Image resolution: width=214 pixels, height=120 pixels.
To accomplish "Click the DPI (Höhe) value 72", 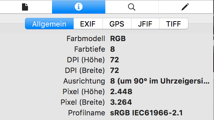I will tap(115, 60).
